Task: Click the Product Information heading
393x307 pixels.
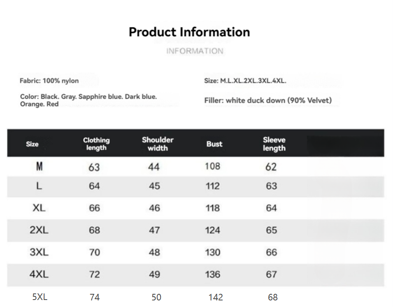Action: point(189,32)
